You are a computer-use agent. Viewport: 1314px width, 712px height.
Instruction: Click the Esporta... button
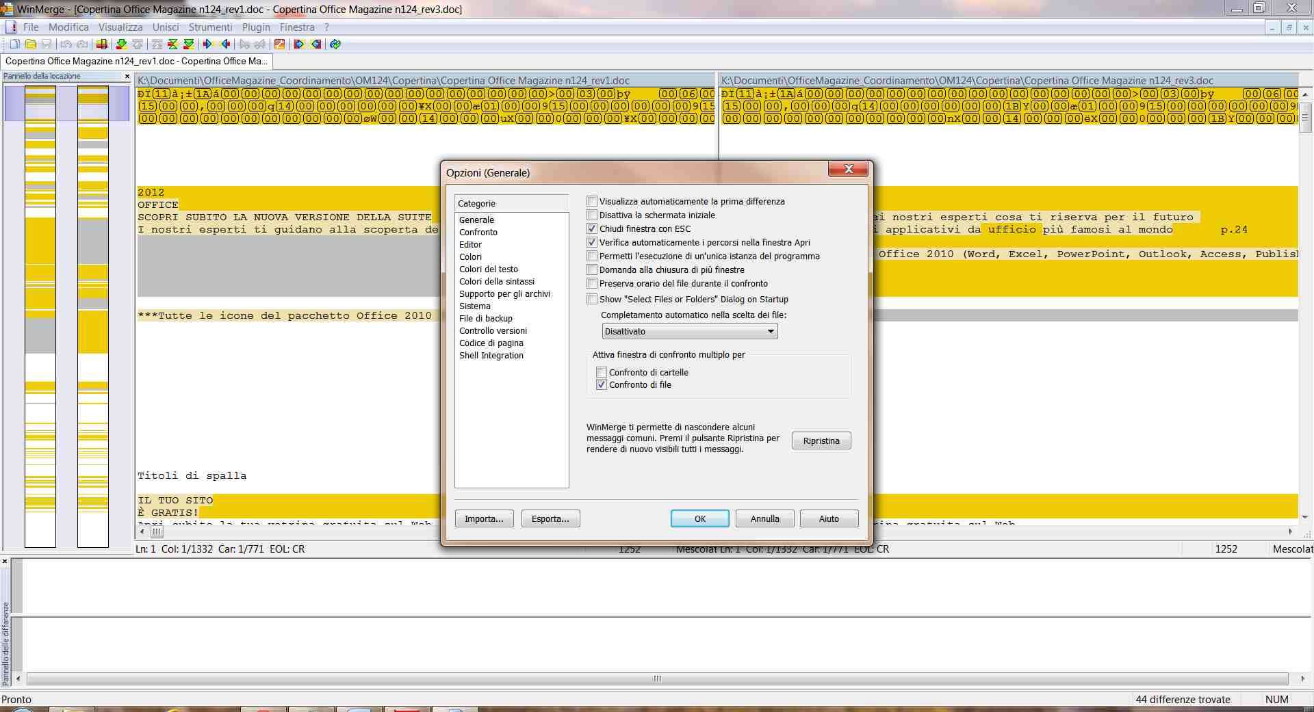[x=550, y=519]
